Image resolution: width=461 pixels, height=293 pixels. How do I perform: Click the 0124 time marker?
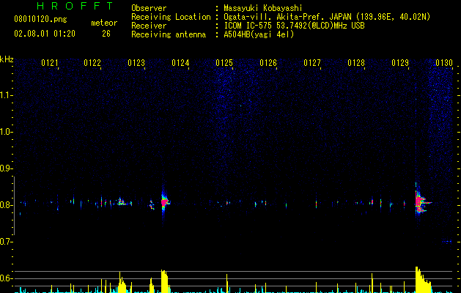180,63
